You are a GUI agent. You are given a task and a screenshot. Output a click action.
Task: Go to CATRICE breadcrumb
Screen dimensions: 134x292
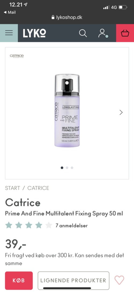click(38, 188)
